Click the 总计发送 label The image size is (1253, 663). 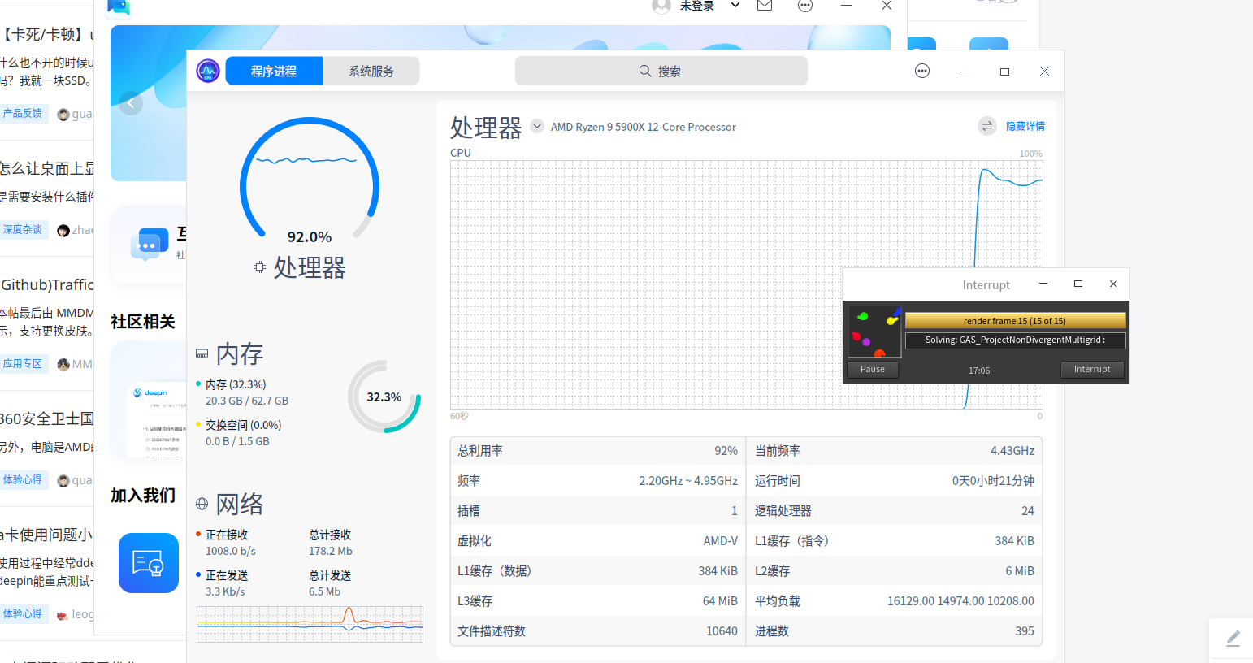click(330, 575)
